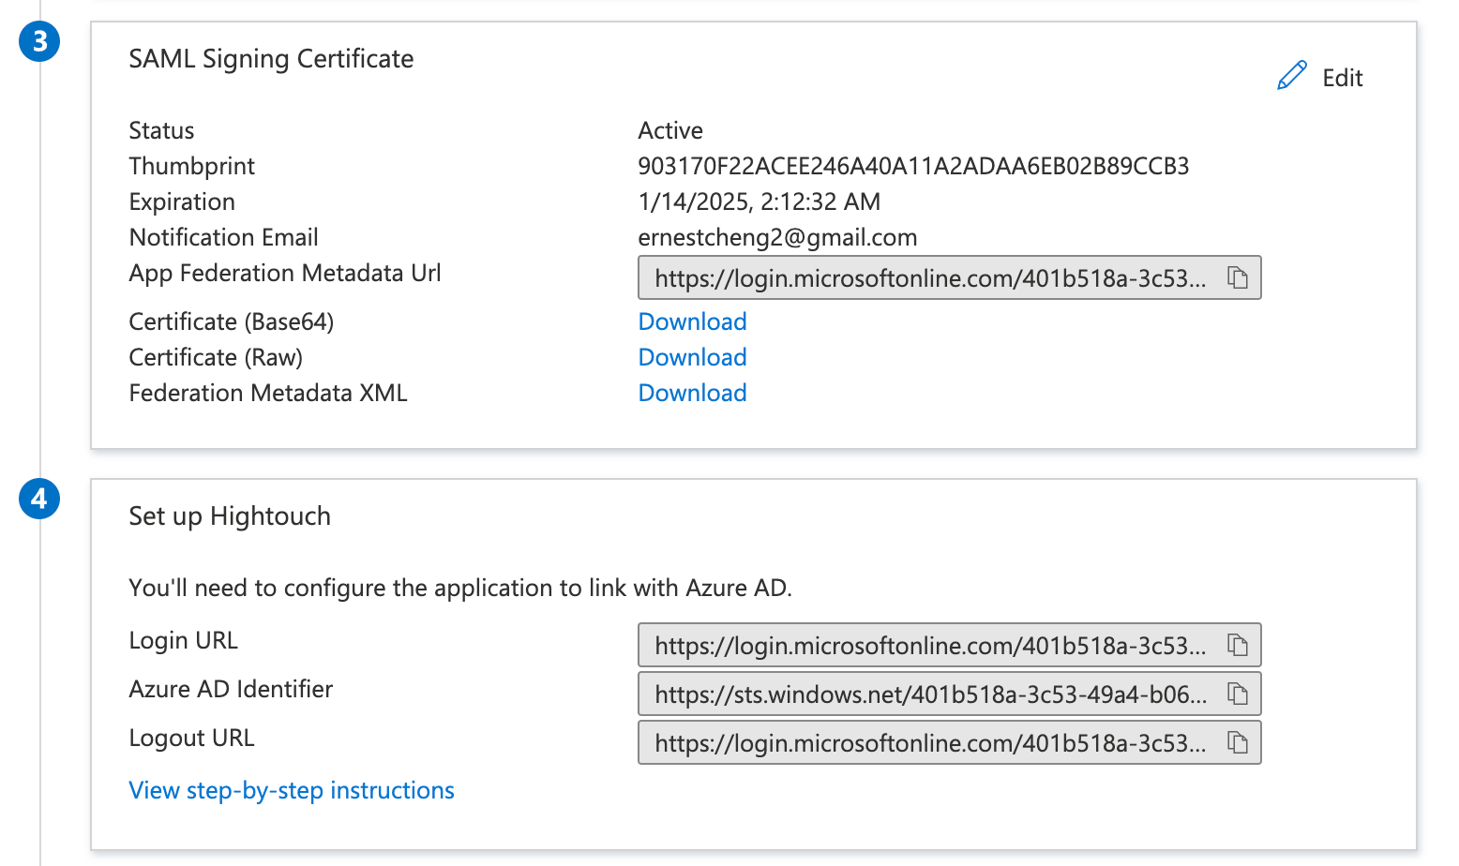Screen dimensions: 1459x866
Task: Download the Certificate (Raw)
Action: tap(692, 357)
